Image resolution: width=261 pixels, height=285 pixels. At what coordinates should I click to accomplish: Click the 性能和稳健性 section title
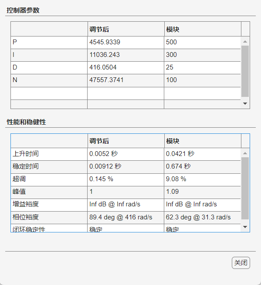26,122
